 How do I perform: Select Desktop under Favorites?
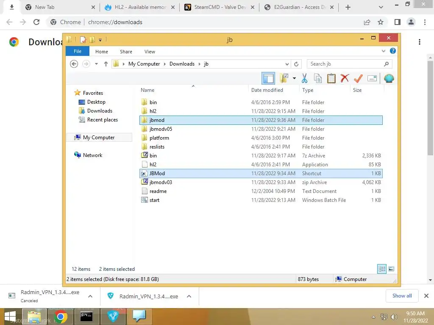(96, 102)
